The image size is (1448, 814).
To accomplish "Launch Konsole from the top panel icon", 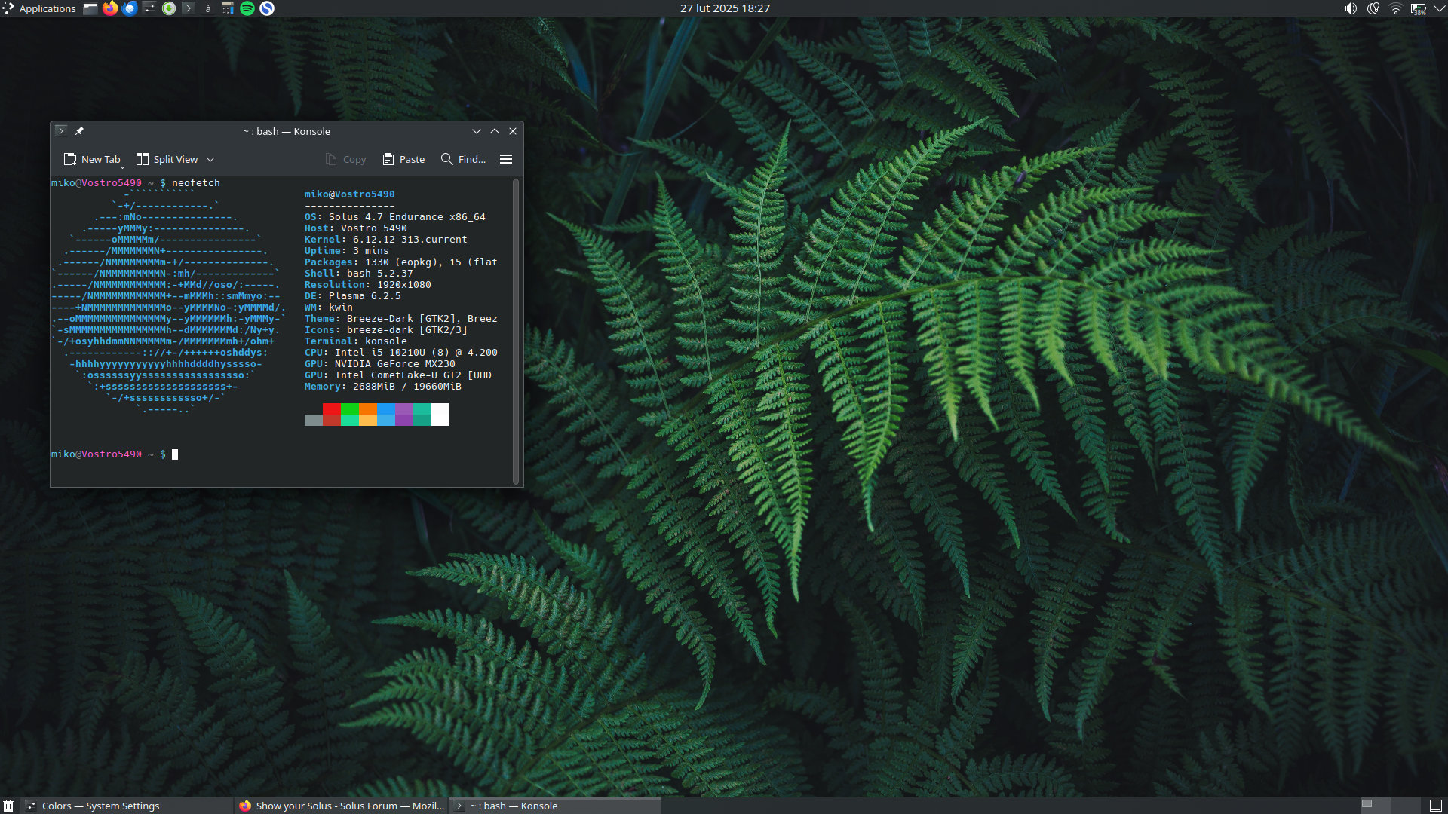I will click(x=189, y=8).
